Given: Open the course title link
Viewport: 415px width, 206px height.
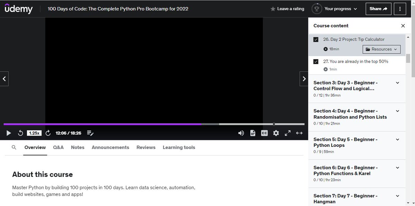Looking at the screenshot, I should (x=118, y=9).
